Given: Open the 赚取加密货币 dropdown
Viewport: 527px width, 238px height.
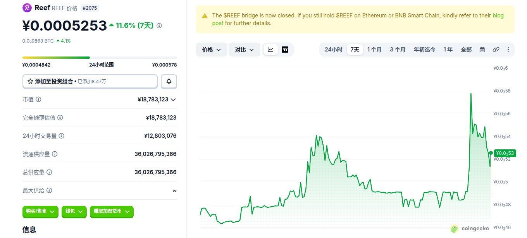Looking at the screenshot, I should coord(112,211).
